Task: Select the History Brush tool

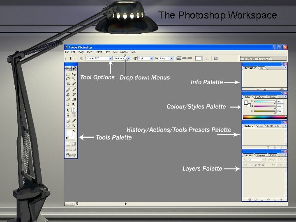Action: tap(74, 95)
